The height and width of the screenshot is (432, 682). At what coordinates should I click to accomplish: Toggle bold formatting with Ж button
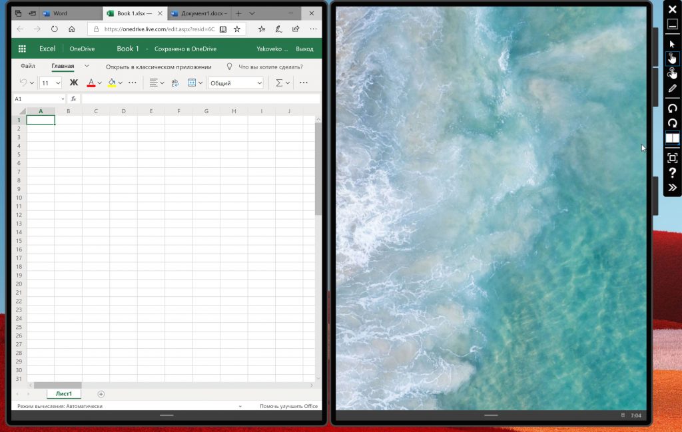(74, 83)
